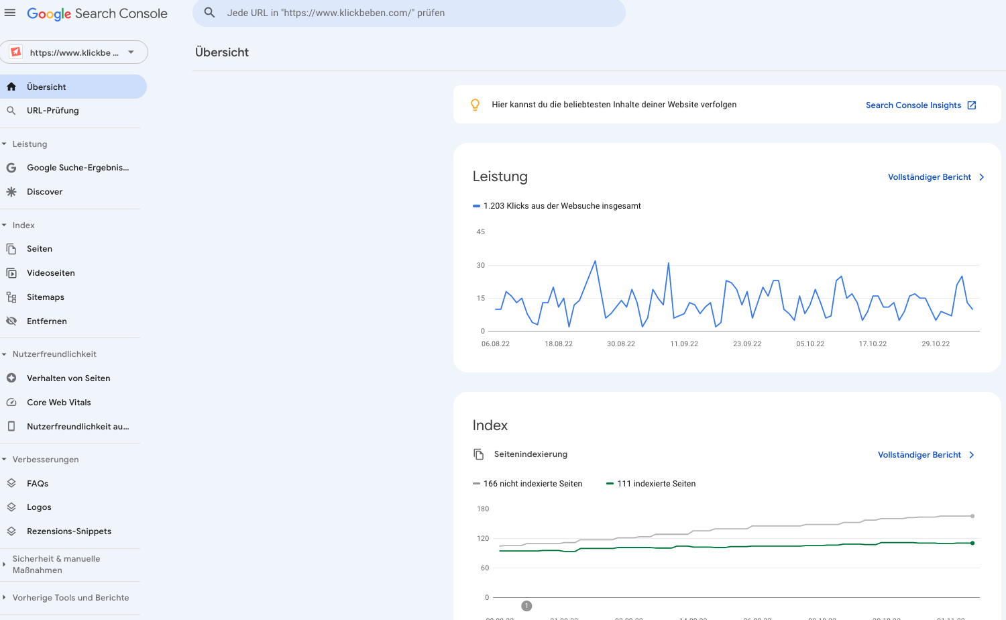The width and height of the screenshot is (1006, 620).
Task: Click the grey end point of non-indexed line
Action: (x=972, y=516)
